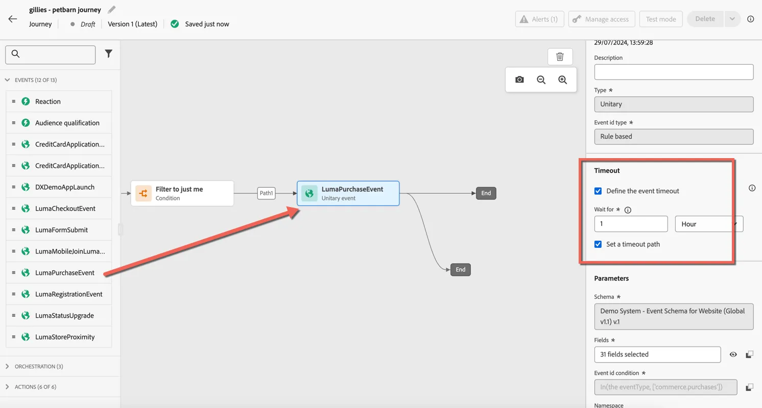The image size is (762, 408).
Task: Click the Reaction event lightning icon
Action: pos(26,101)
